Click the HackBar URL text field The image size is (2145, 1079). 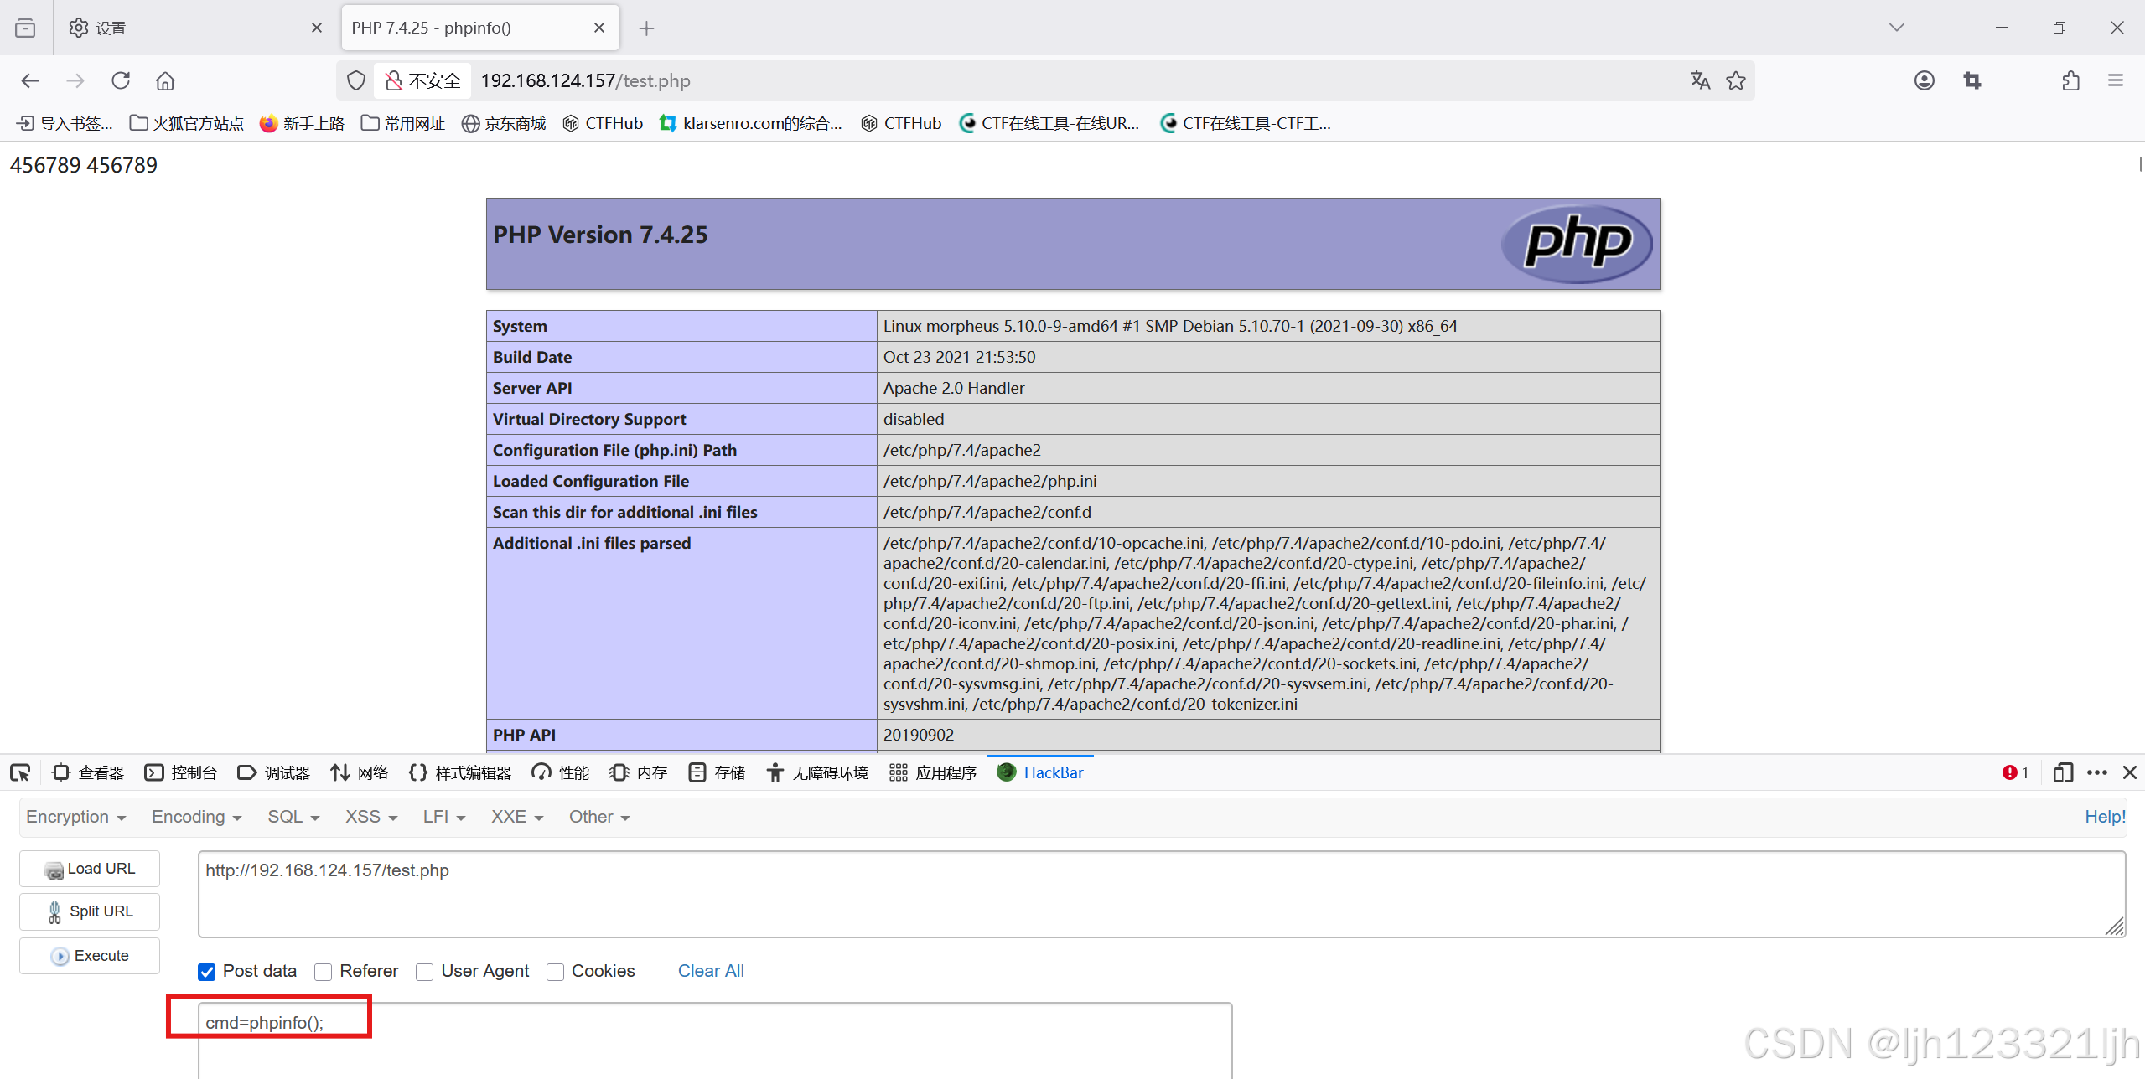pos(1160,894)
